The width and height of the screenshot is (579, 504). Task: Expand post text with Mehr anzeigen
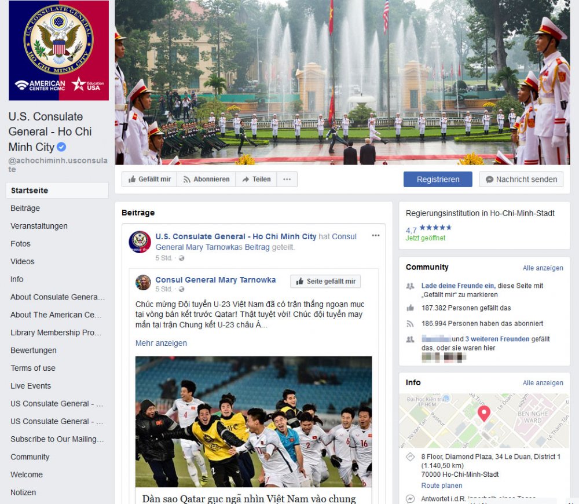[161, 343]
